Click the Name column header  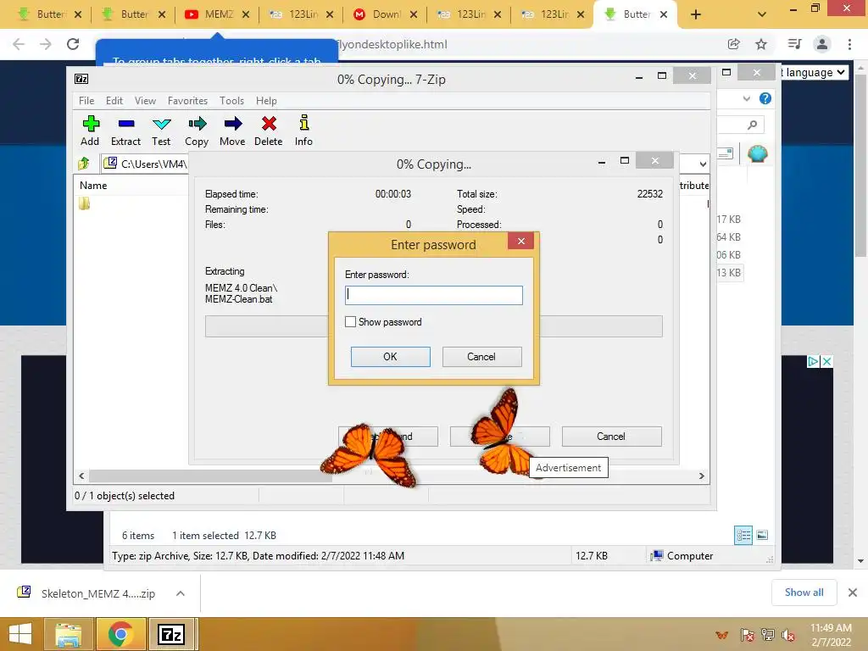(93, 186)
